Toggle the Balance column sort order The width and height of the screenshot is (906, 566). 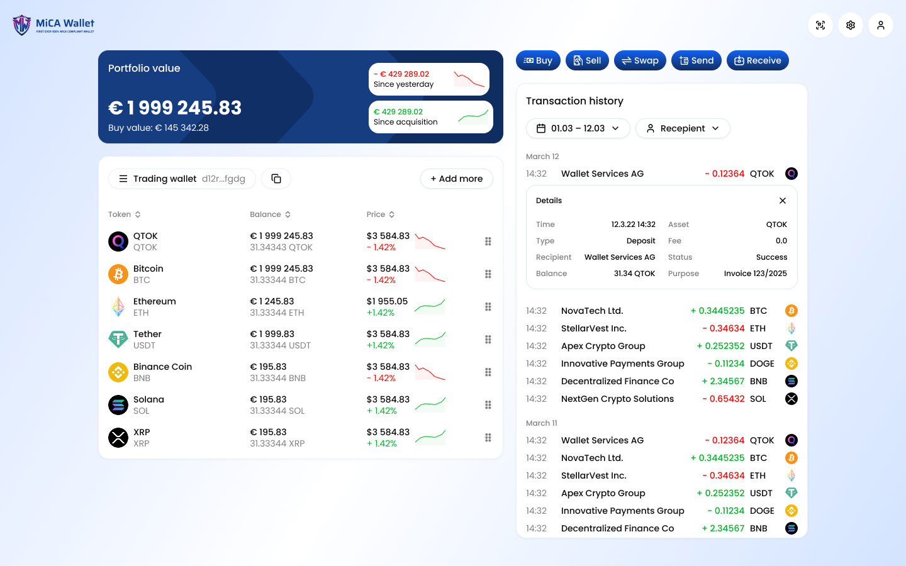click(x=288, y=214)
